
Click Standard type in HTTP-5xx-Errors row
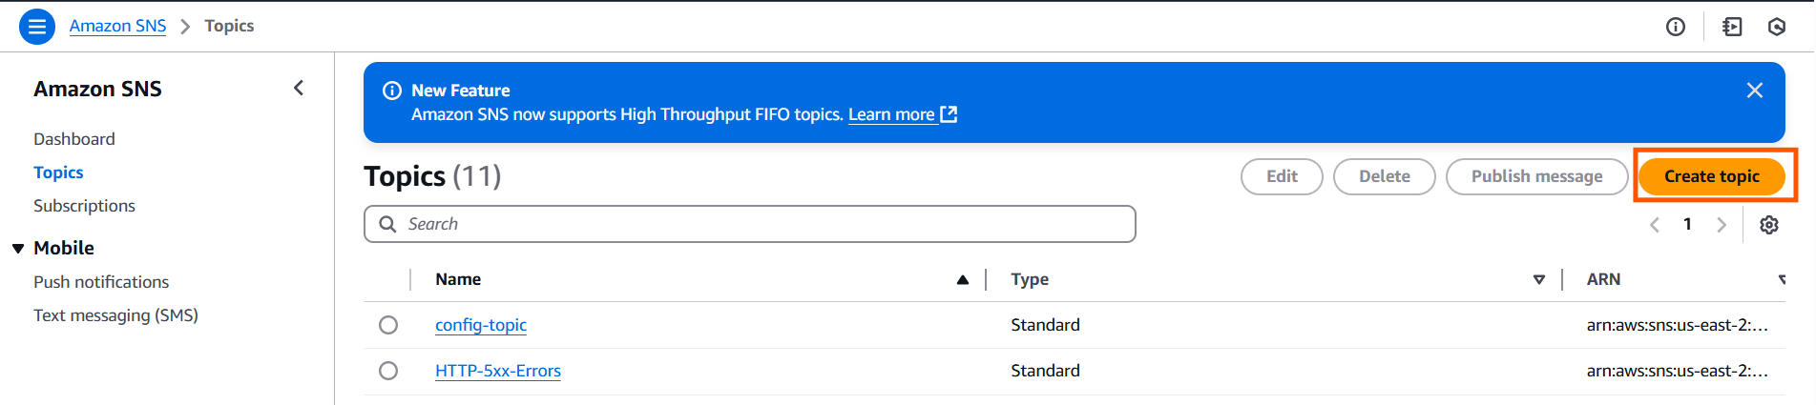[1046, 371]
